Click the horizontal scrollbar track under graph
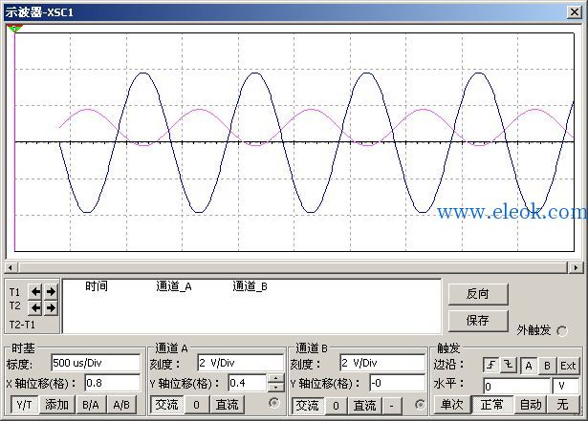The height and width of the screenshot is (421, 588). pyautogui.click(x=293, y=267)
